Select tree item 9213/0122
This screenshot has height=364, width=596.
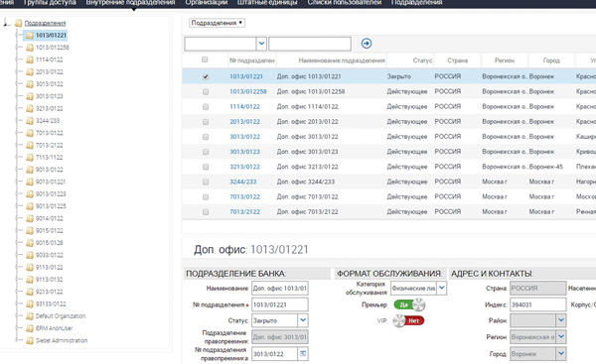coord(50,292)
